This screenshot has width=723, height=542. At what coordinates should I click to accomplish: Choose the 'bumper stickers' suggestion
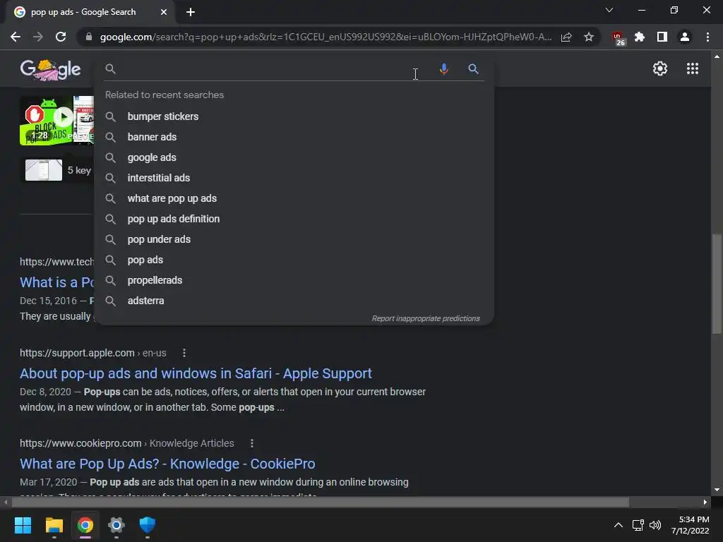tap(294, 116)
